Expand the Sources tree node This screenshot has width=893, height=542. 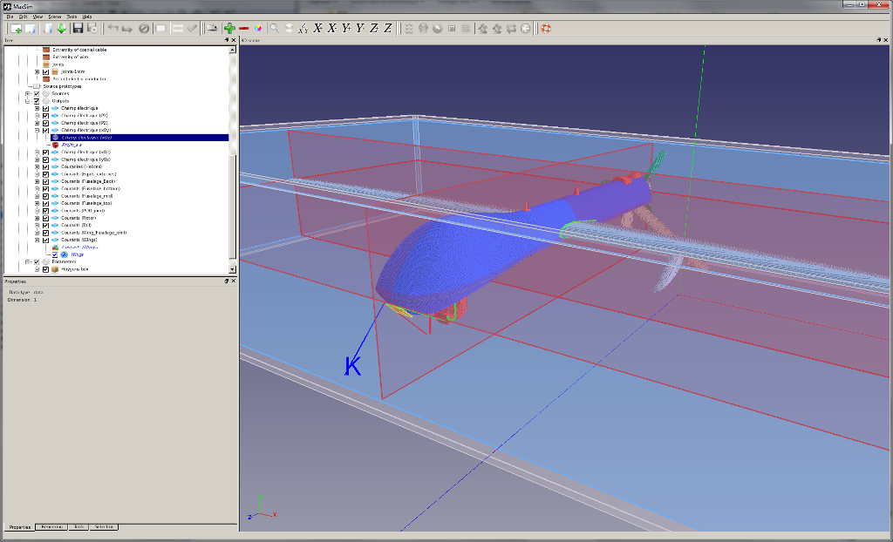coord(27,93)
